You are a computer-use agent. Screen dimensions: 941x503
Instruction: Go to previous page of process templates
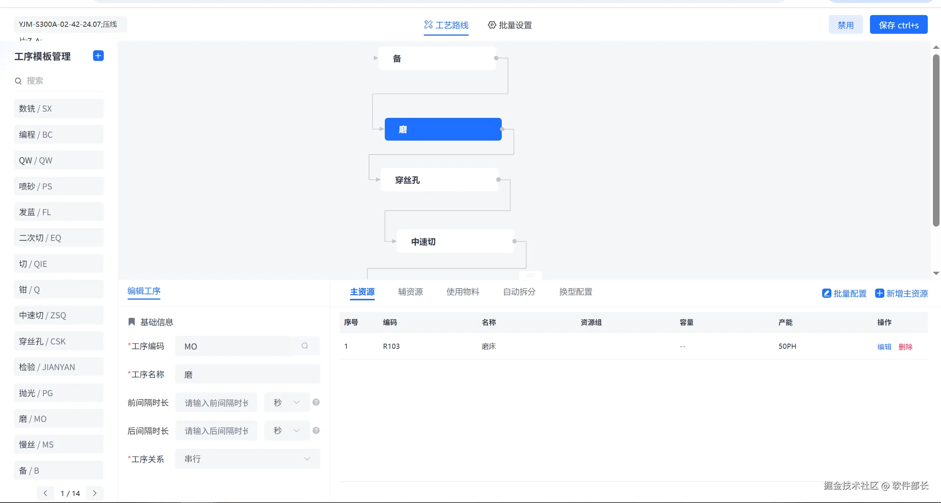coord(45,493)
